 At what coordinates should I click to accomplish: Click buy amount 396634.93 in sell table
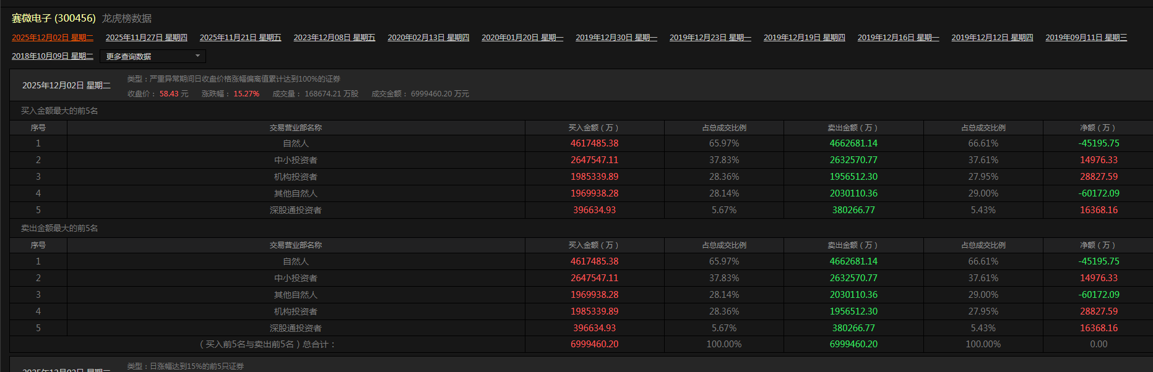(594, 328)
